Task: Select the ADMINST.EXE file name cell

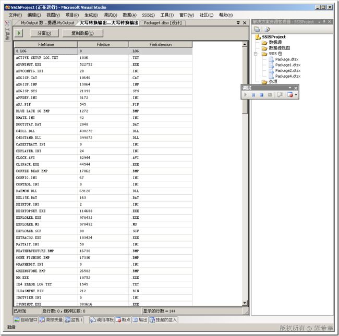Action: pos(46,65)
